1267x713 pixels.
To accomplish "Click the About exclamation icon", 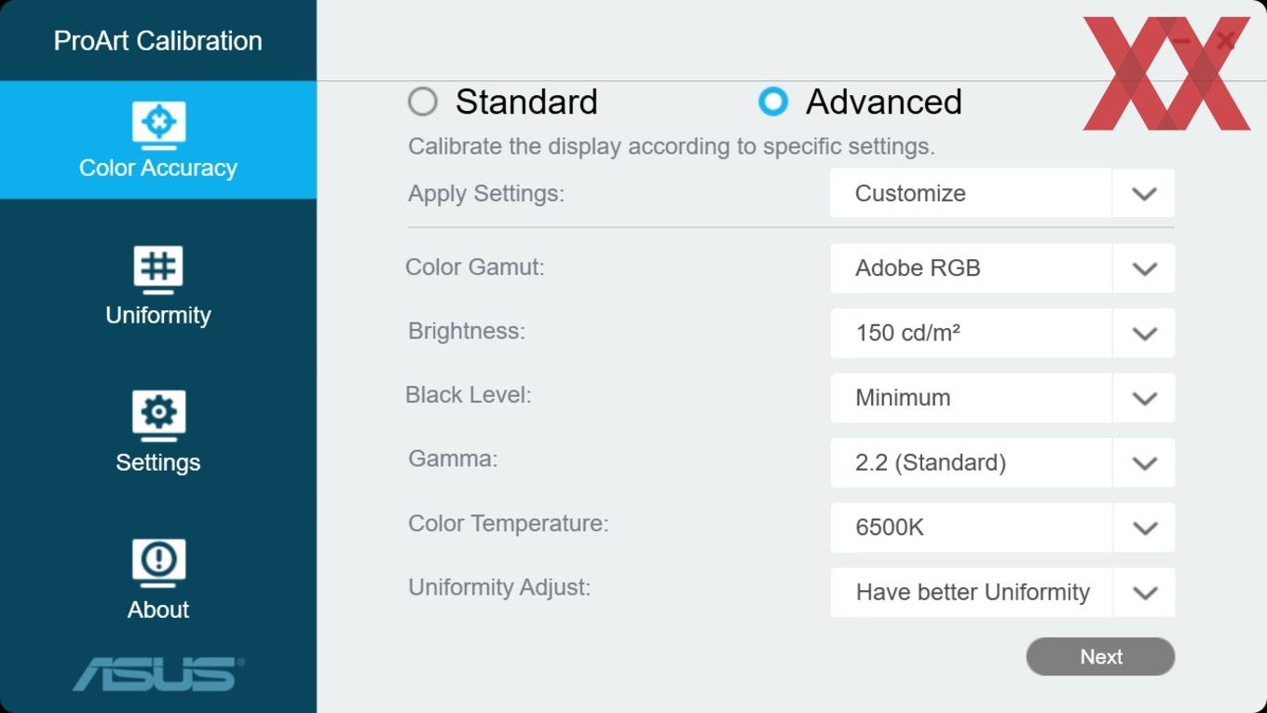I will (x=158, y=563).
